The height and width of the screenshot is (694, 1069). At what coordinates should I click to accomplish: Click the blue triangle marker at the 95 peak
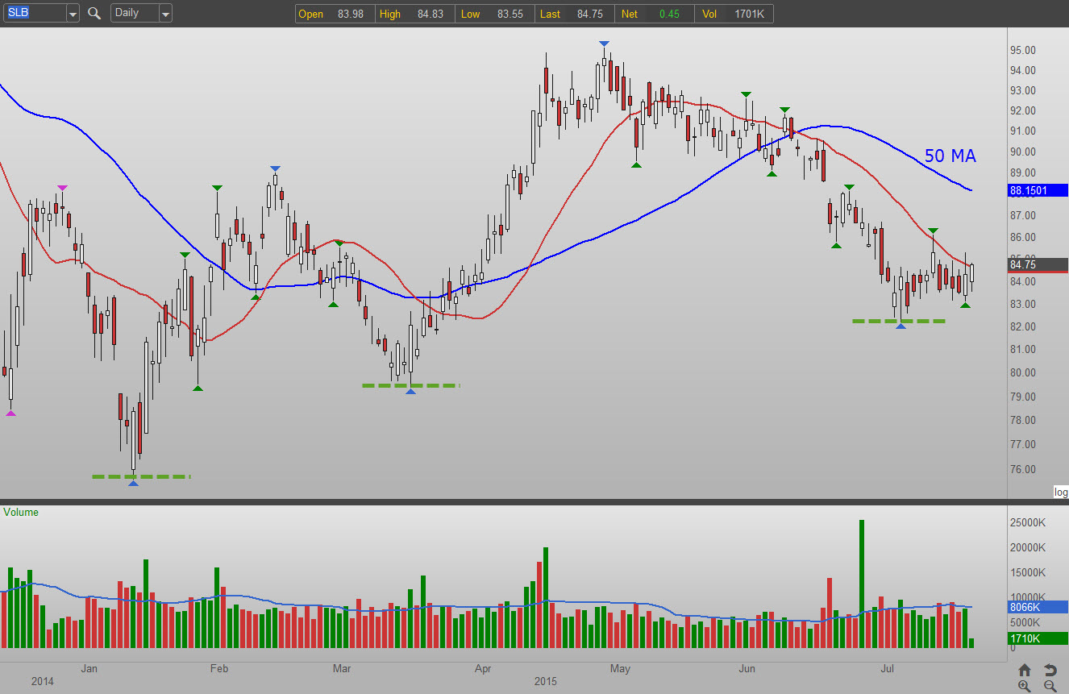(604, 44)
